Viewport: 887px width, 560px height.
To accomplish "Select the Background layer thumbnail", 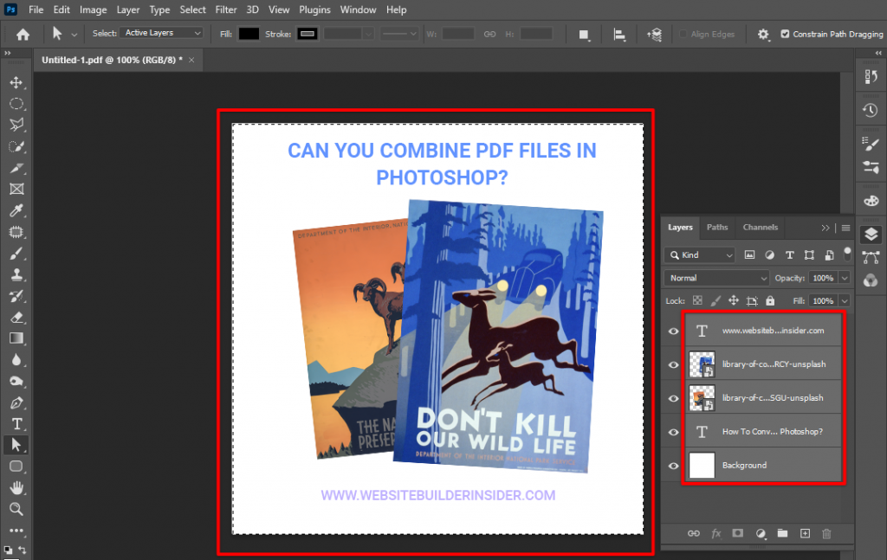I will pyautogui.click(x=702, y=465).
